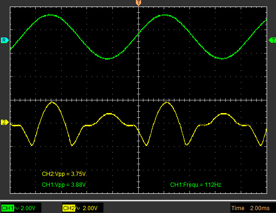Click the Time label in status bar
The height and width of the screenshot is (213, 276).
(238, 208)
